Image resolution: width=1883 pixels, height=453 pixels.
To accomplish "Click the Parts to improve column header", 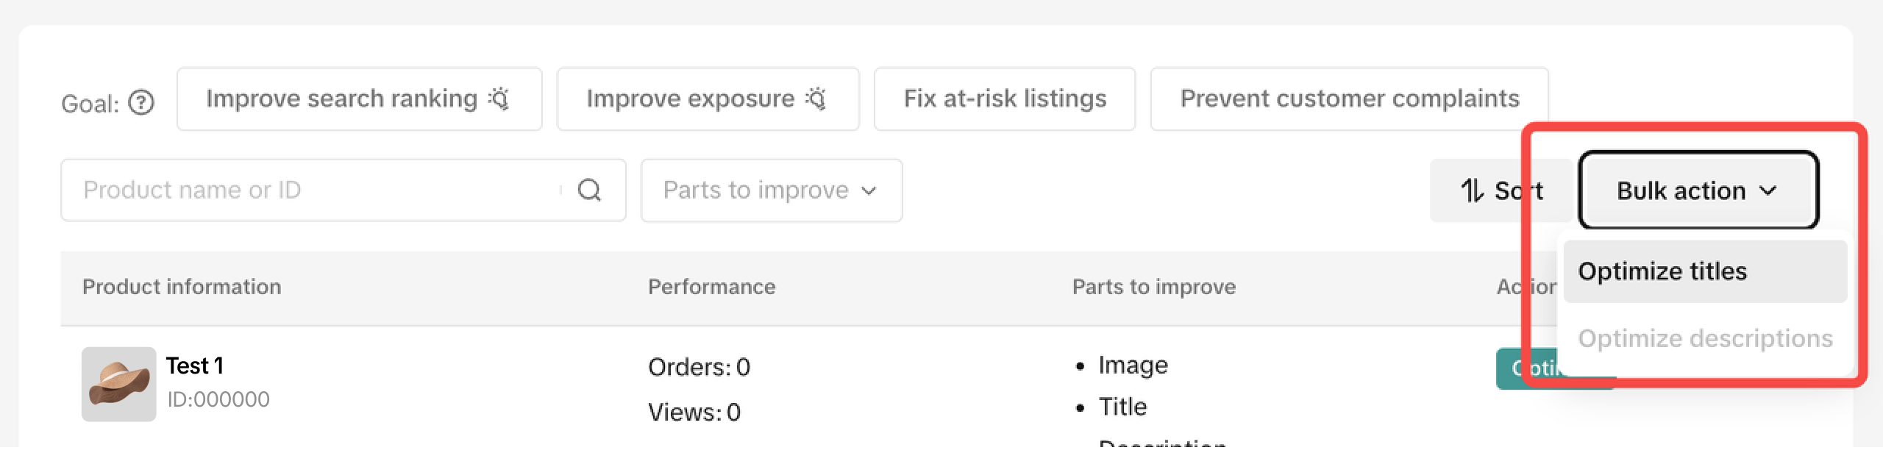I will pyautogui.click(x=1153, y=287).
